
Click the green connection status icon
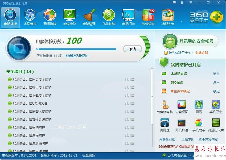click(164, 155)
